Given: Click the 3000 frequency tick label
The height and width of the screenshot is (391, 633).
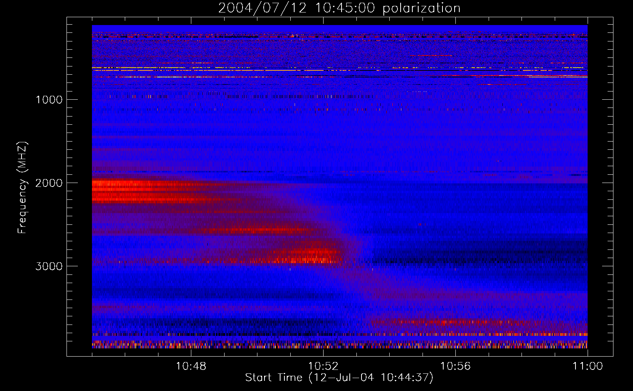Looking at the screenshot, I should tap(49, 266).
